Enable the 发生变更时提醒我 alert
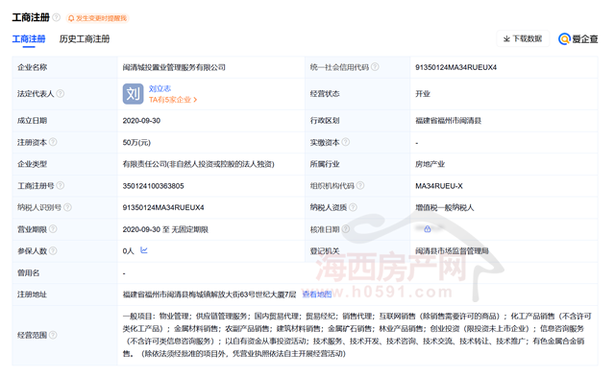This screenshot has height=377, width=615. (x=97, y=18)
